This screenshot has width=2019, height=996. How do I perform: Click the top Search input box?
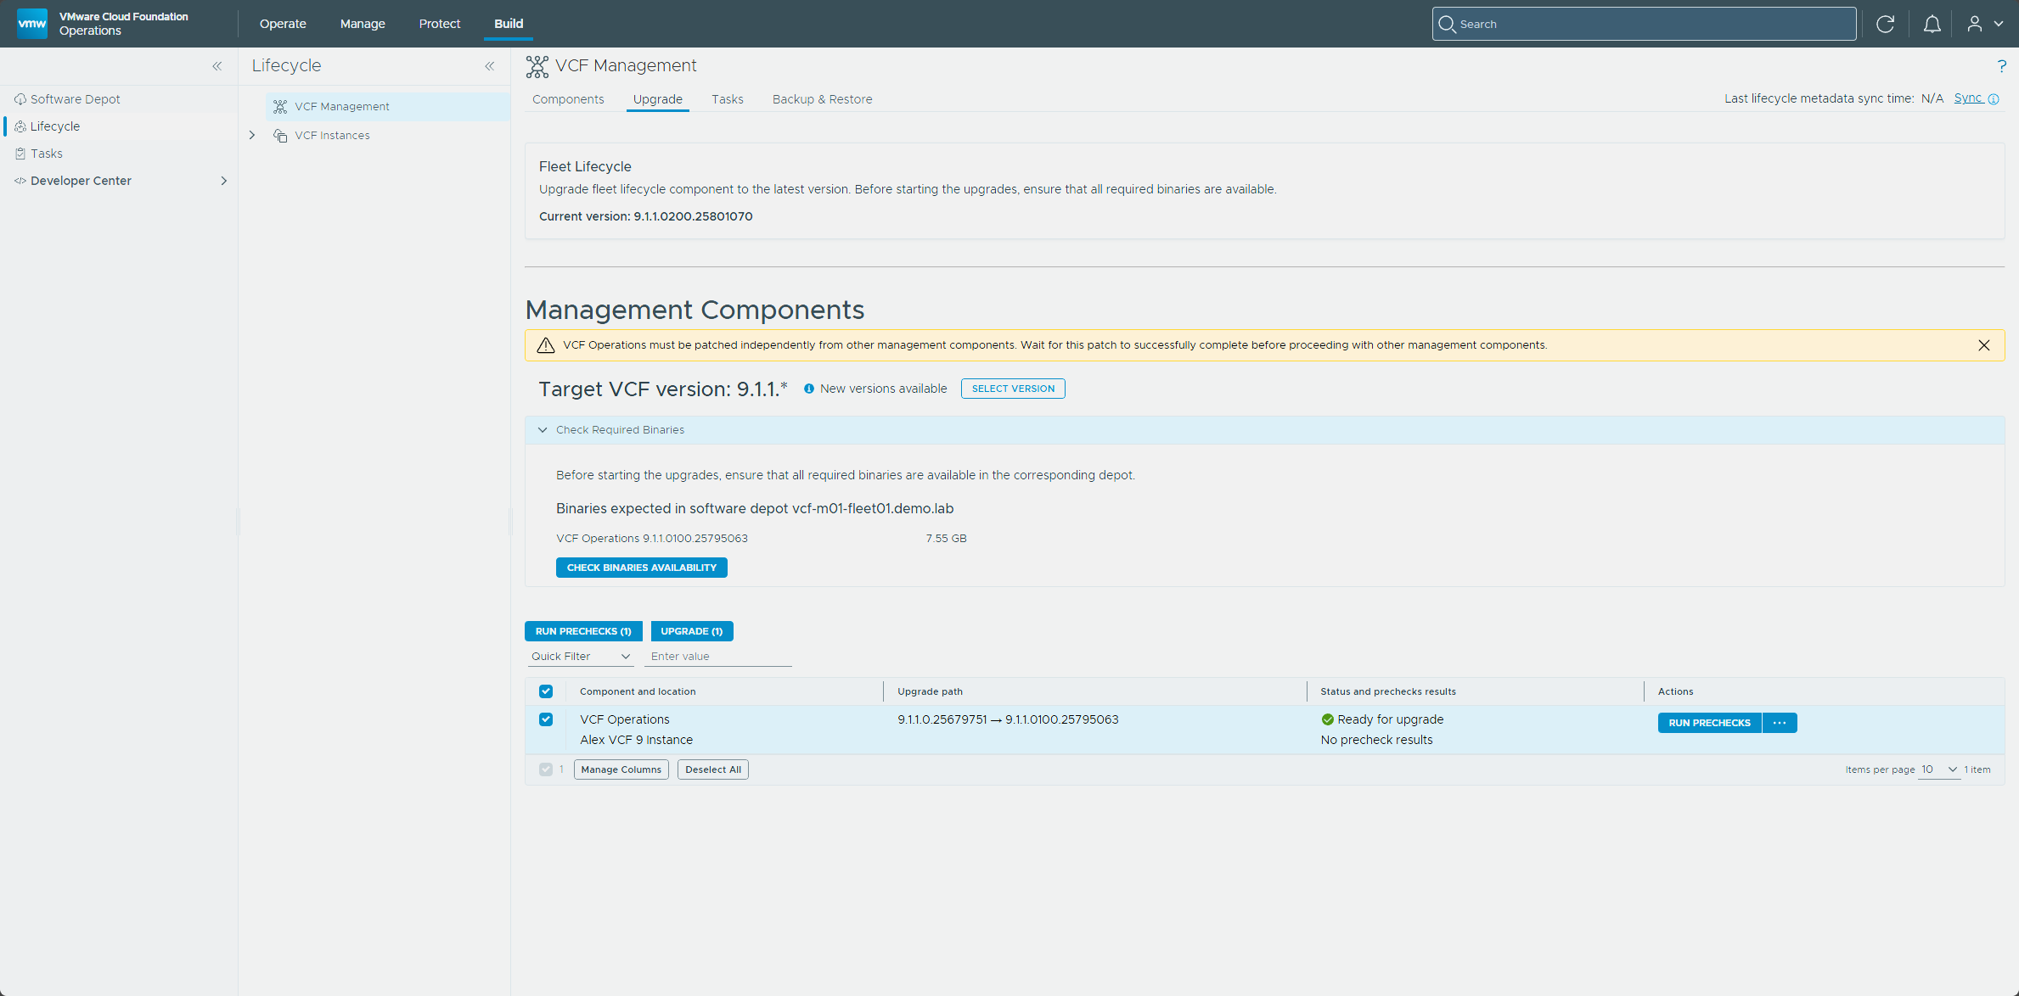pos(1644,24)
